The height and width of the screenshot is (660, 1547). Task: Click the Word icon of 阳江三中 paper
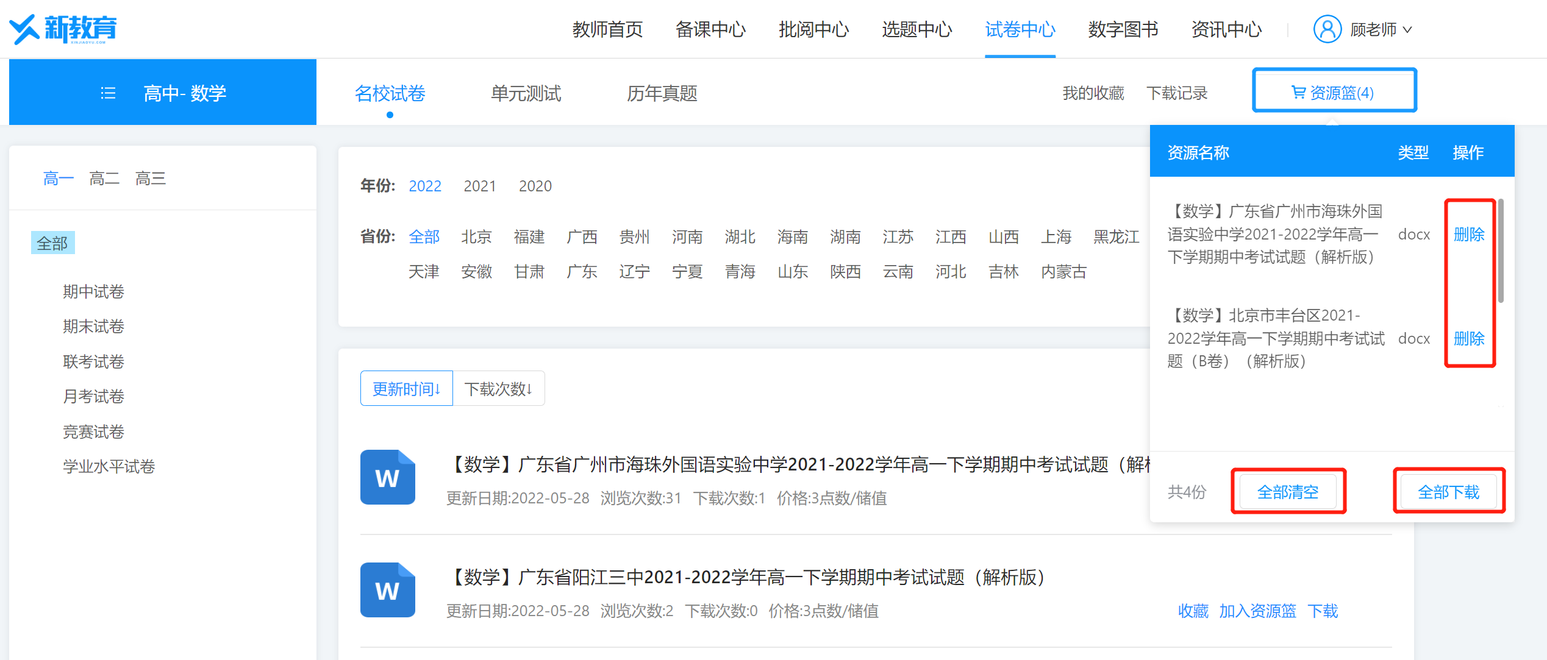point(387,590)
